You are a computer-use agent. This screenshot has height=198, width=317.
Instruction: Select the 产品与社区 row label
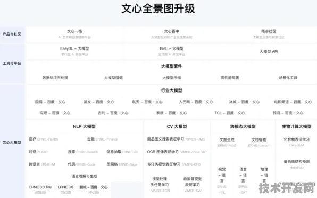(x=12, y=34)
